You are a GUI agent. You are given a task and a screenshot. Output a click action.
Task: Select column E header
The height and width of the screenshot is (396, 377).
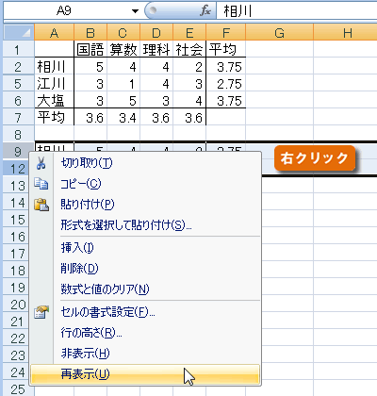(189, 32)
